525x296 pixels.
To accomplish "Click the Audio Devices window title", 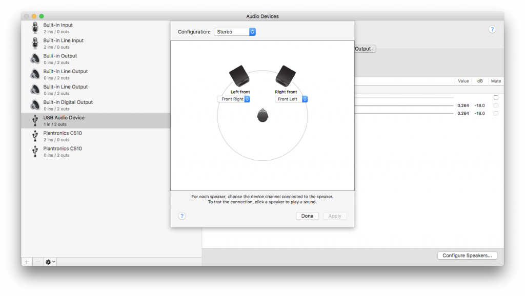I will tap(262, 16).
